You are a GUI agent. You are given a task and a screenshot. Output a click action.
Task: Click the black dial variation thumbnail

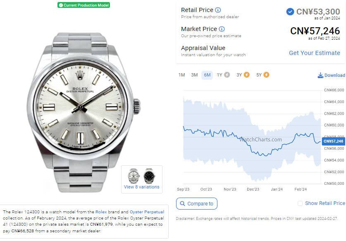tap(149, 176)
